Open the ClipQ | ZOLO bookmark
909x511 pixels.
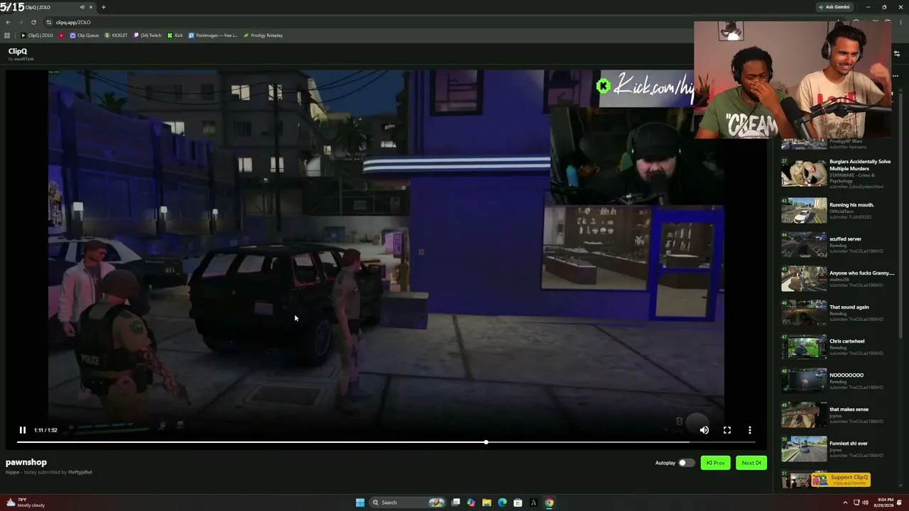(37, 35)
